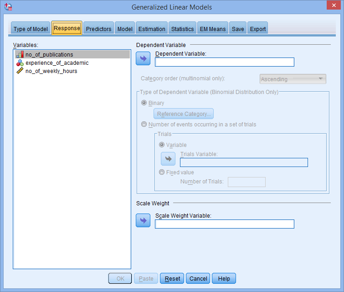Image resolution: width=344 pixels, height=292 pixels.
Task: Cancel the dialog
Action: click(198, 278)
